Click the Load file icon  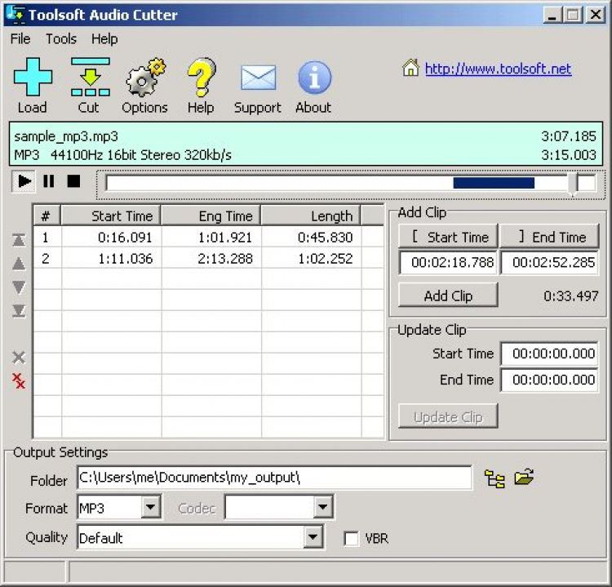coord(33,77)
